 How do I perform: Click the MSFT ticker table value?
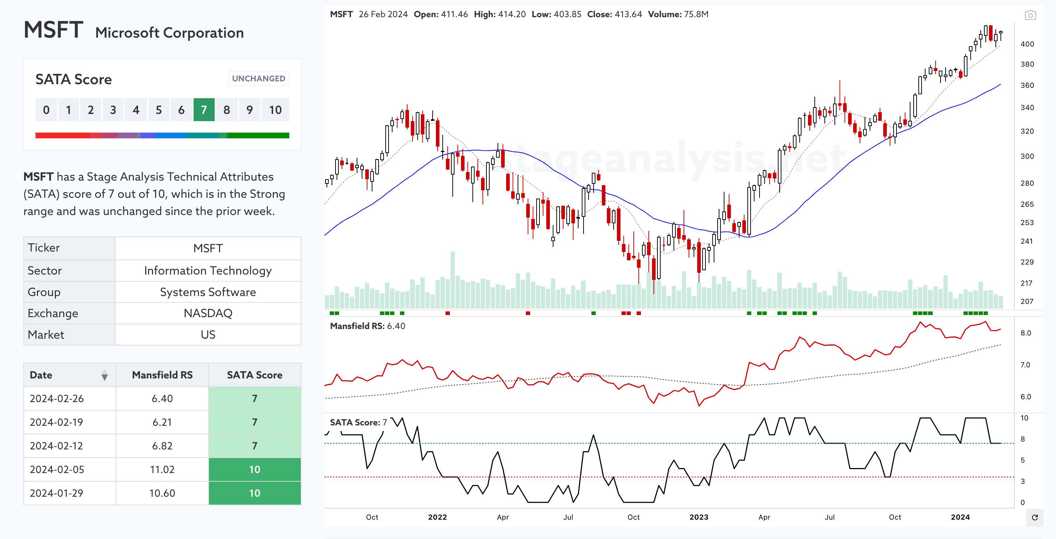click(x=208, y=248)
